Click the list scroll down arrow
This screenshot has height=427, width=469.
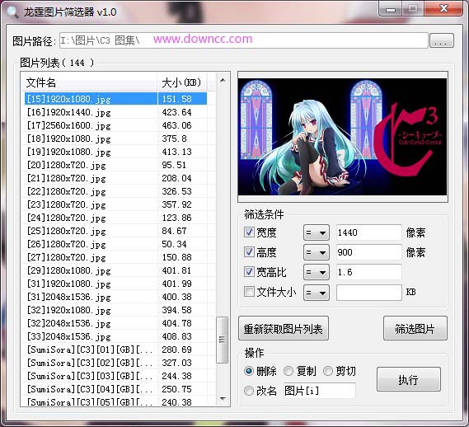(x=223, y=399)
